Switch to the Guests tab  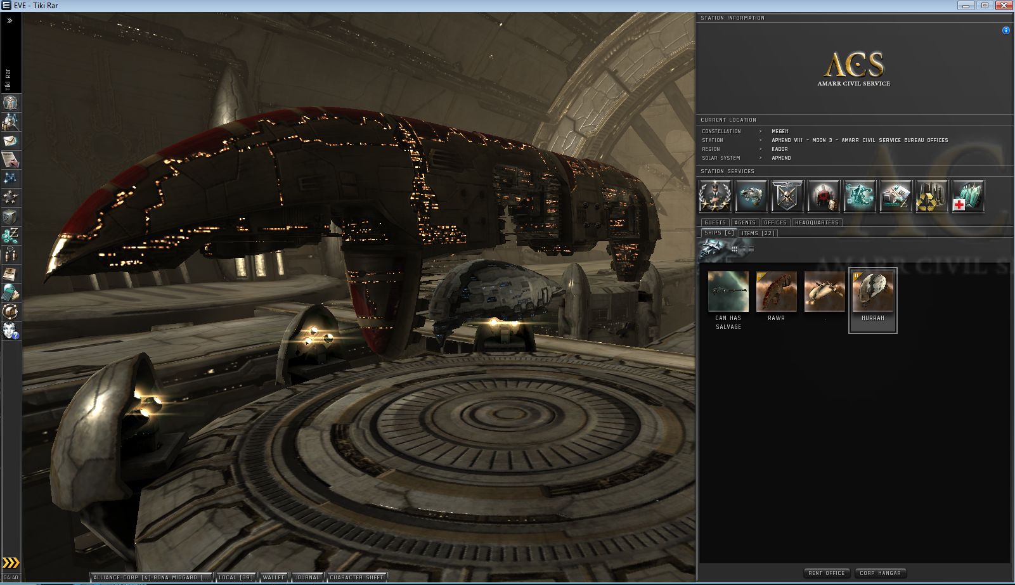(x=715, y=222)
